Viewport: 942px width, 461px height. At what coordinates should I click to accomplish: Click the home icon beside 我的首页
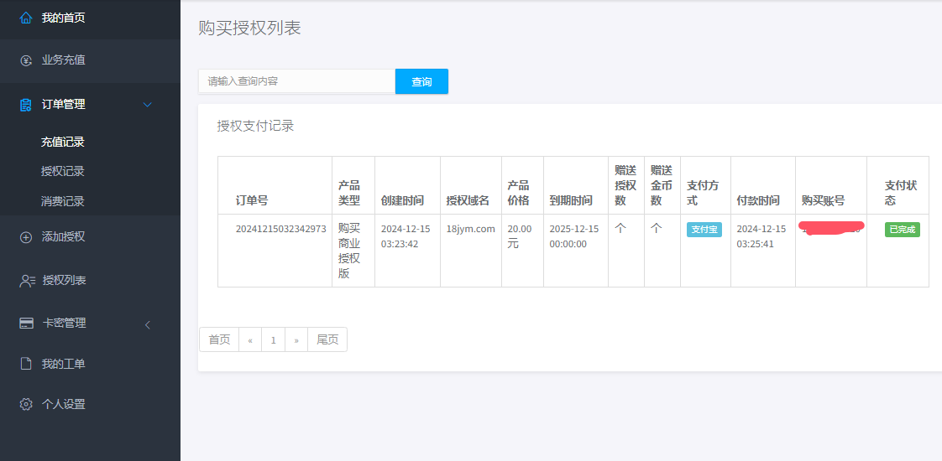pyautogui.click(x=26, y=18)
